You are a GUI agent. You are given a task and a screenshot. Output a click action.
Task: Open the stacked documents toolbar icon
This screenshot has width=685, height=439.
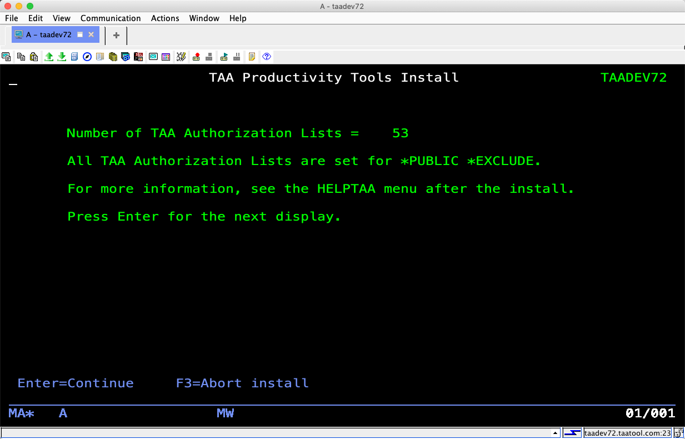point(100,57)
